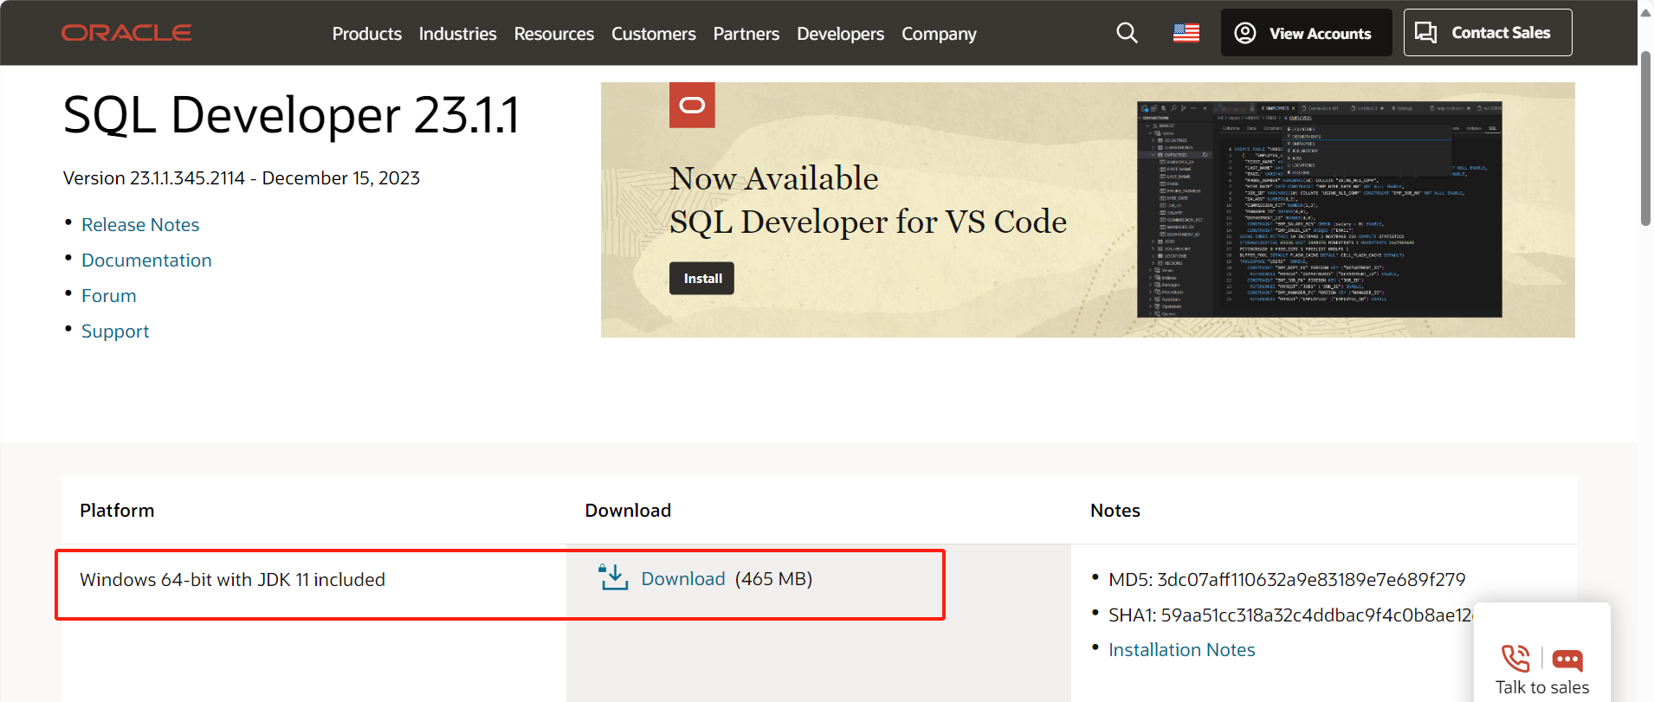This screenshot has height=702, width=1654.
Task: Click the Talk to sales label
Action: coord(1542,687)
